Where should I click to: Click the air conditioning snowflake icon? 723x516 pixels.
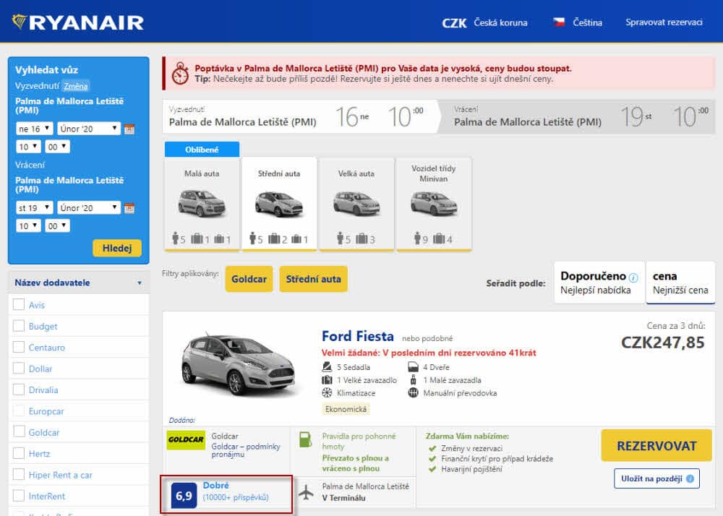tap(327, 392)
